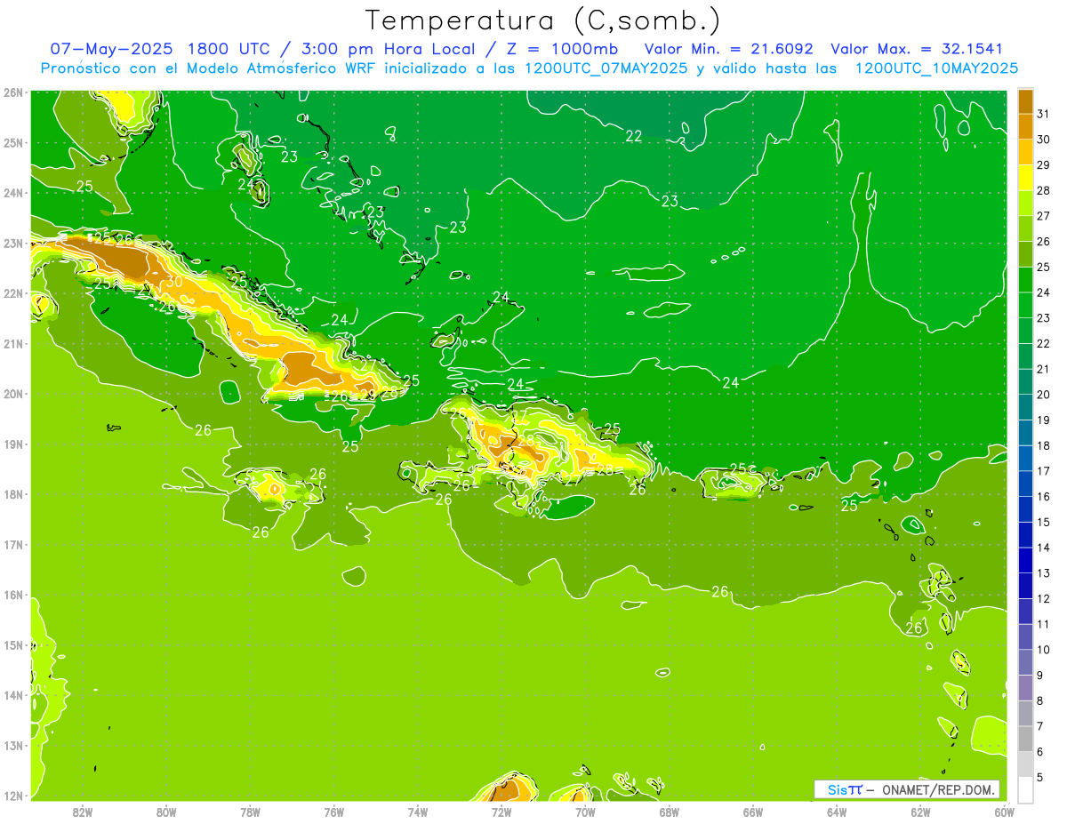Click the '22' contour label on the map
The width and height of the screenshot is (1067, 824).
coord(633,136)
